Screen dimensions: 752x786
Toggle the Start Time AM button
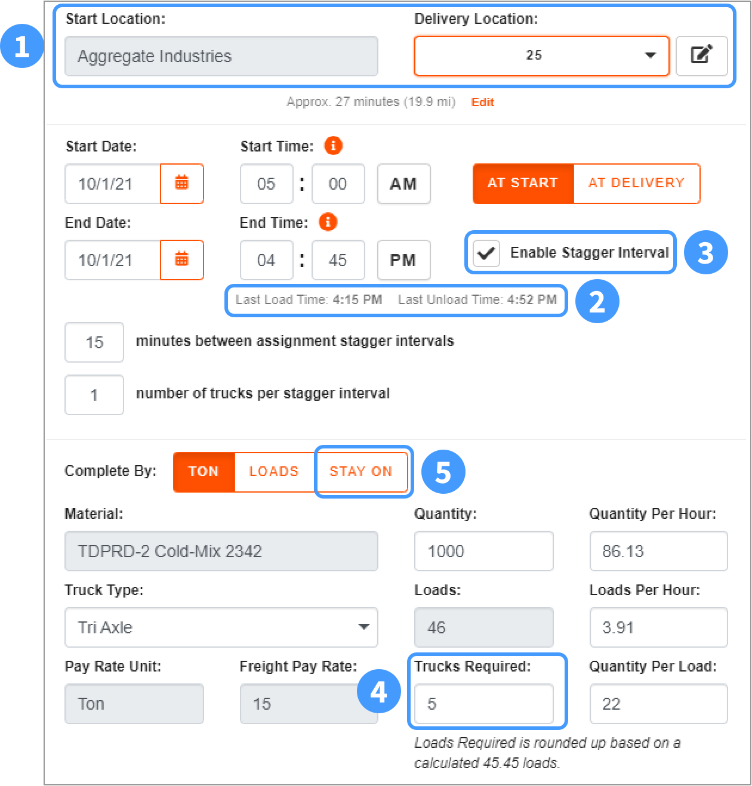pyautogui.click(x=403, y=184)
